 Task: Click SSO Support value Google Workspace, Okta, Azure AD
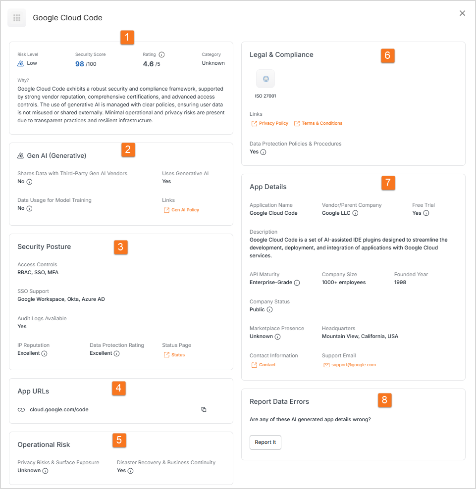click(x=61, y=299)
